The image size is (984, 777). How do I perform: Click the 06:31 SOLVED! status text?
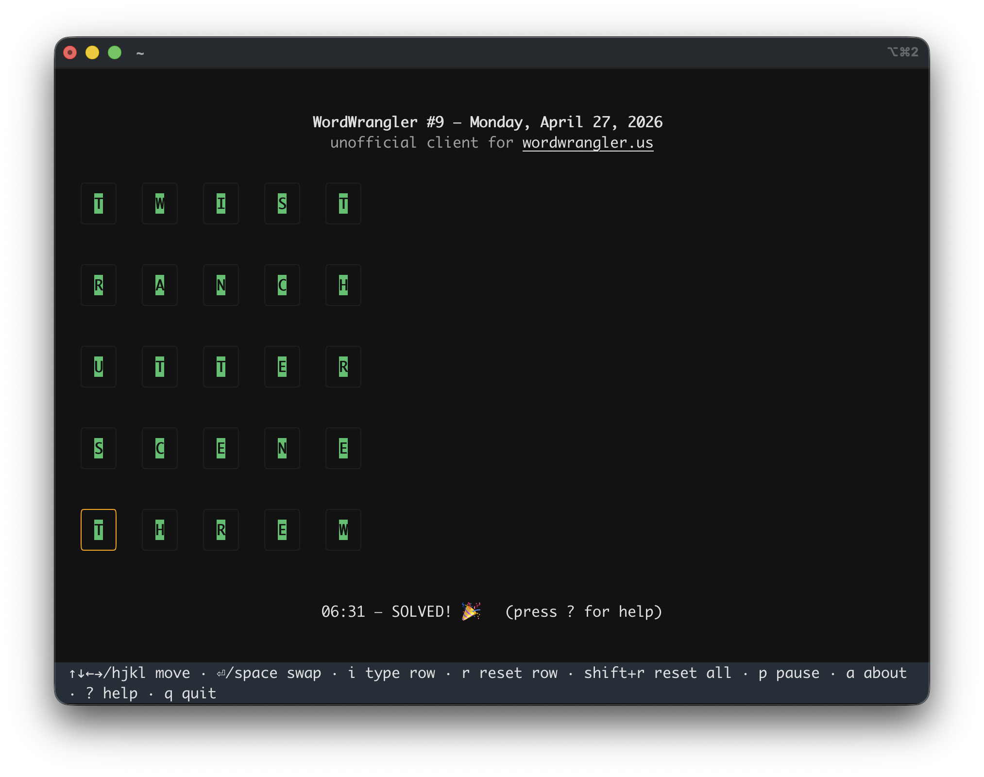(387, 611)
